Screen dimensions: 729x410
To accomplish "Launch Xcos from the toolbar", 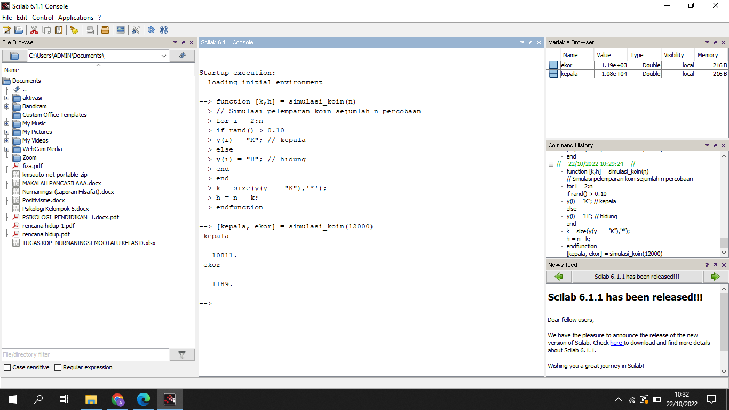I will pos(121,30).
